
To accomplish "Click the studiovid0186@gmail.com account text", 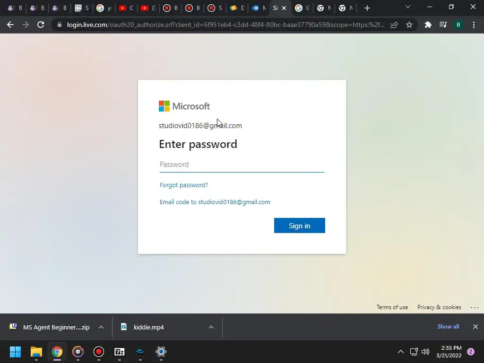I will pyautogui.click(x=200, y=126).
